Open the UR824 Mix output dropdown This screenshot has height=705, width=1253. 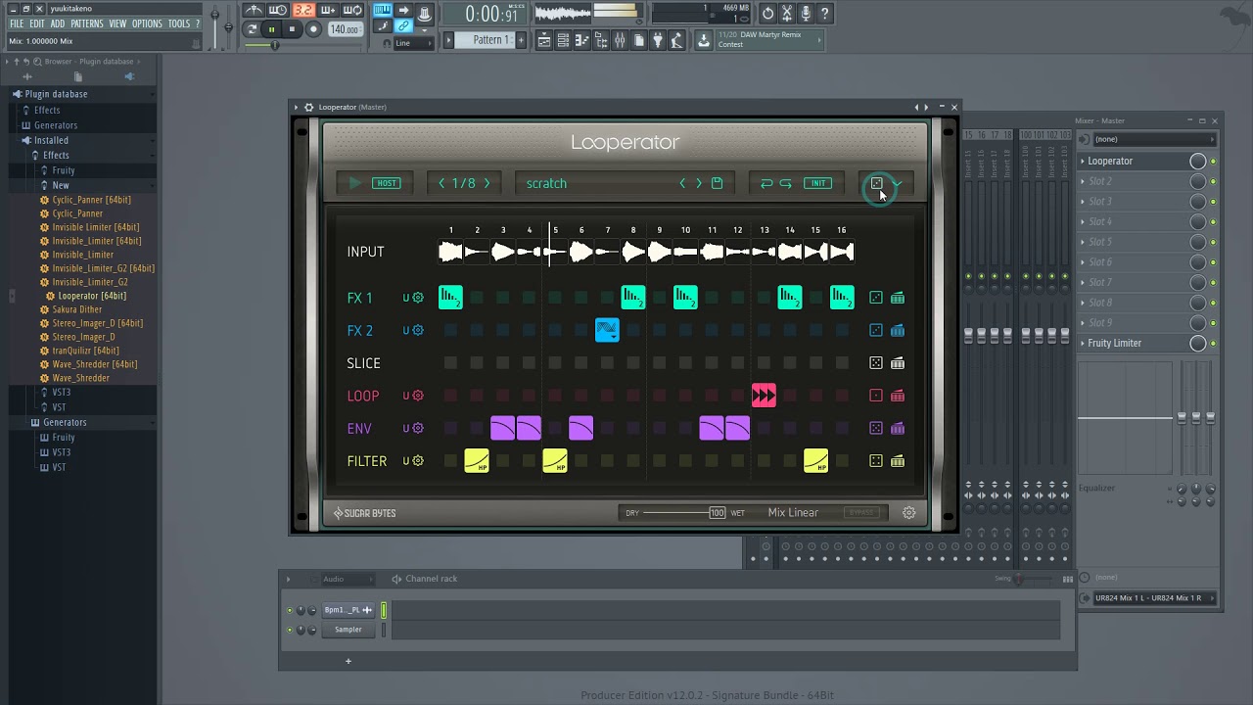tap(1152, 598)
